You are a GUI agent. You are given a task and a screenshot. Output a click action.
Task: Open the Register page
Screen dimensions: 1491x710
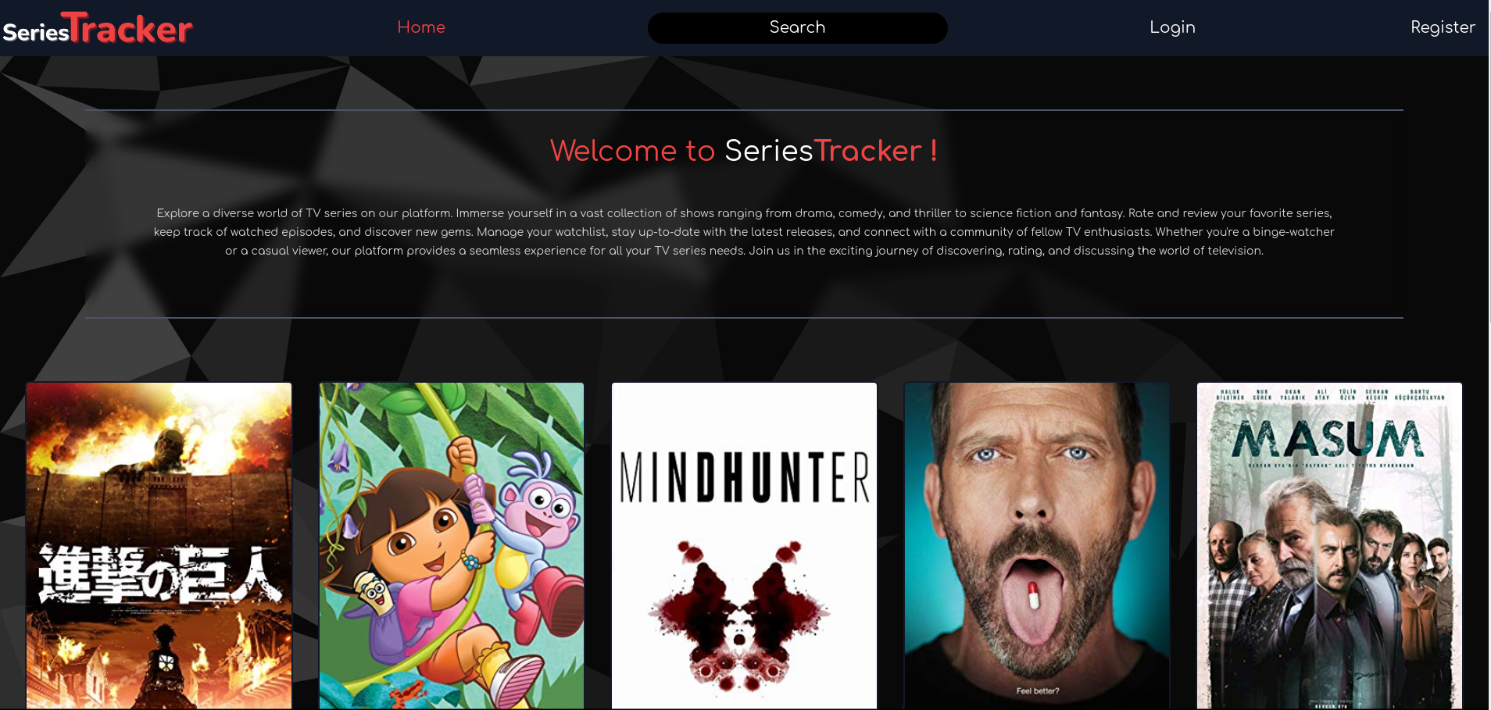point(1443,27)
